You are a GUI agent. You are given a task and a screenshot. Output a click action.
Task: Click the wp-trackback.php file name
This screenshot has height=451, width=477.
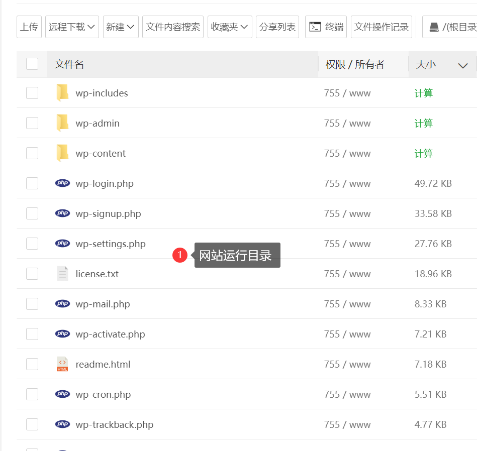pos(115,424)
